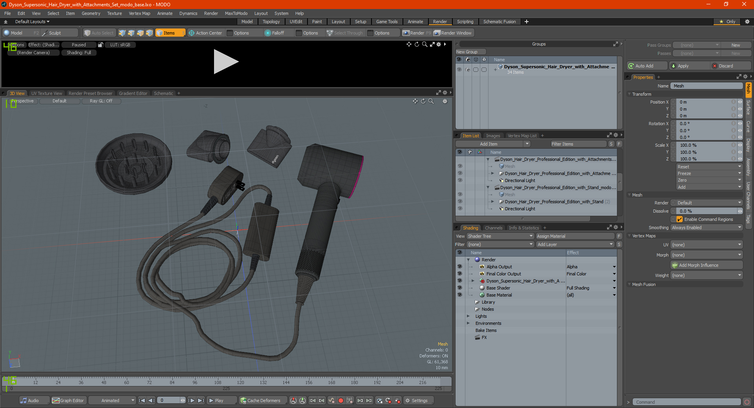
Task: Click Dissolve 0.0 % slider field
Action: pos(706,211)
